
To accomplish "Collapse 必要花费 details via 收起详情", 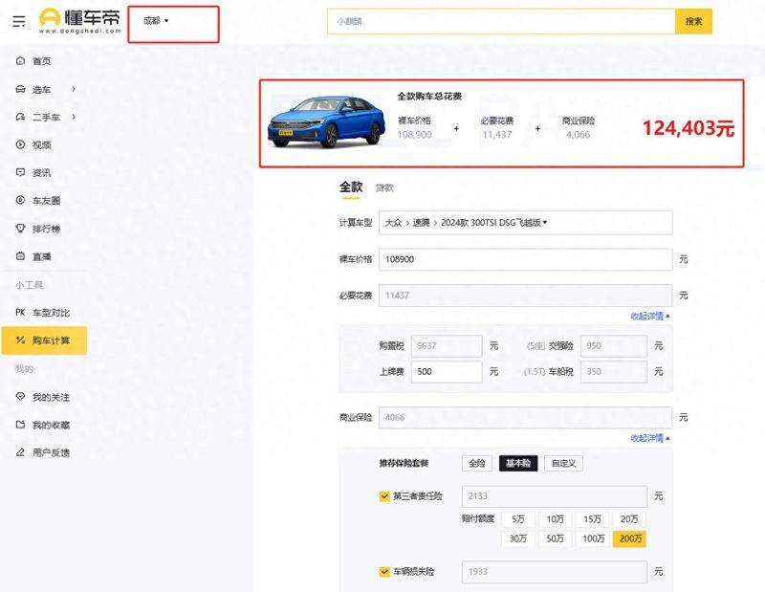I will coord(650,317).
